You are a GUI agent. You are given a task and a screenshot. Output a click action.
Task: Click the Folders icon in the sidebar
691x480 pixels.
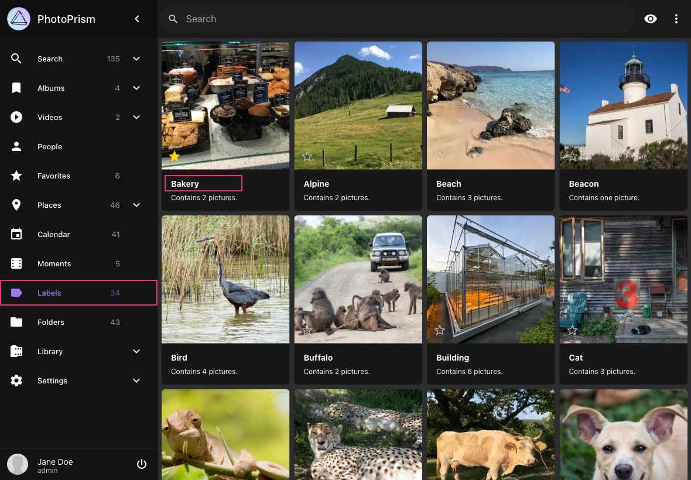tap(16, 322)
